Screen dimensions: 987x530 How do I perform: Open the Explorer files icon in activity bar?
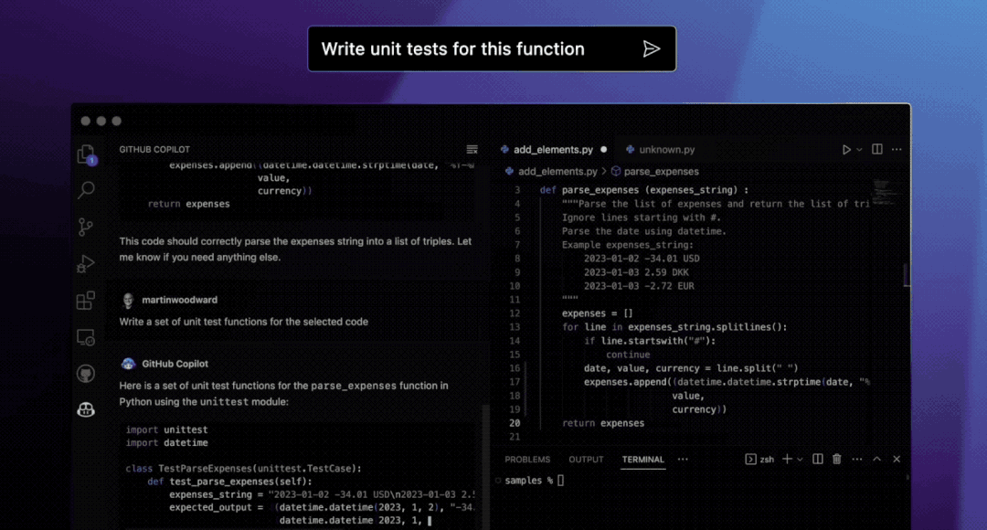[86, 154]
